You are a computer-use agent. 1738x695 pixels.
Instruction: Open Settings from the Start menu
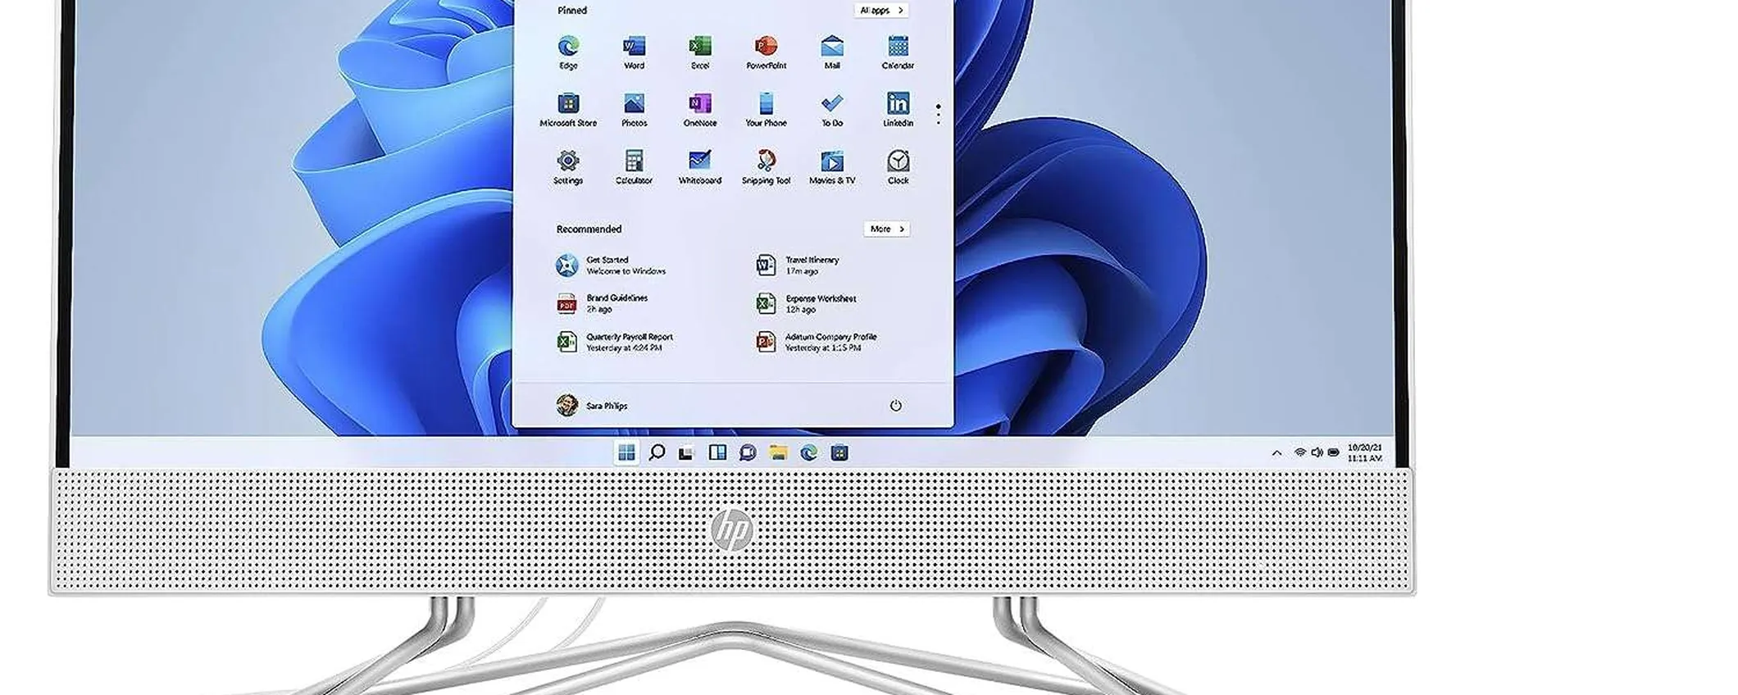568,167
